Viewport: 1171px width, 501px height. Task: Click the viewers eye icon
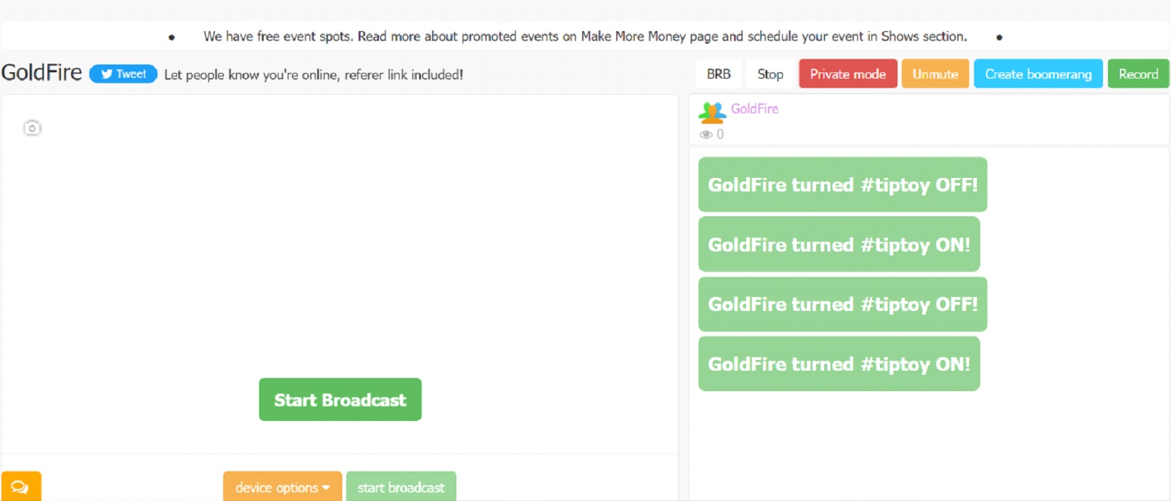coord(706,135)
